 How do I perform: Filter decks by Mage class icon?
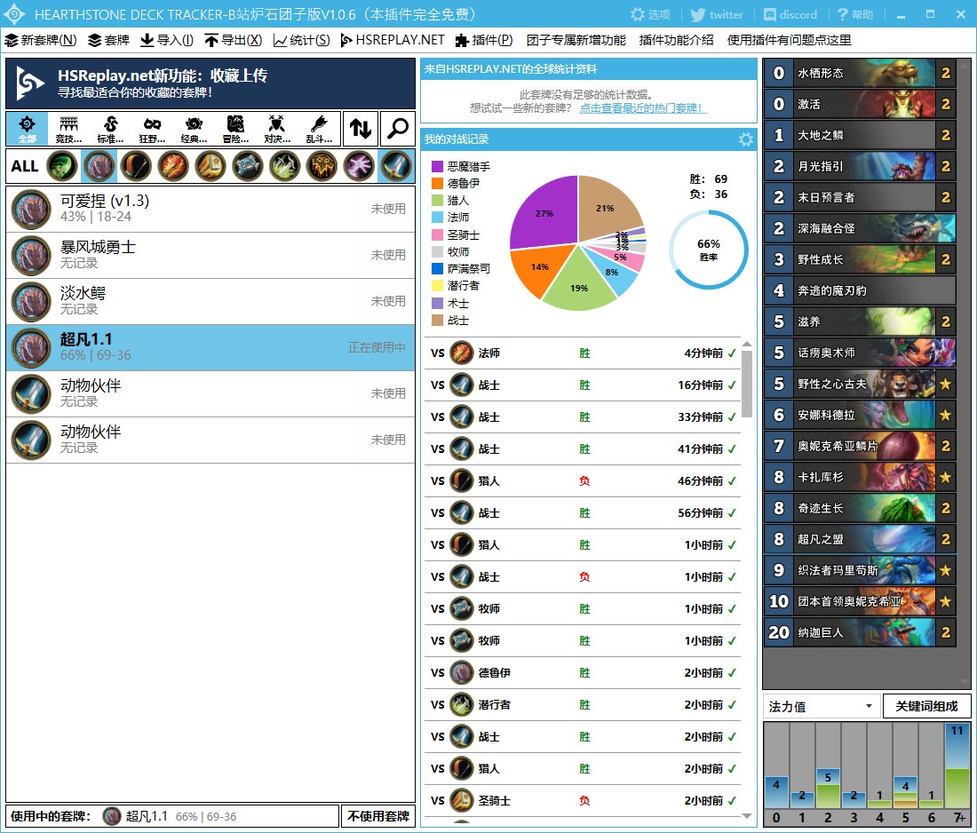pyautogui.click(x=173, y=166)
